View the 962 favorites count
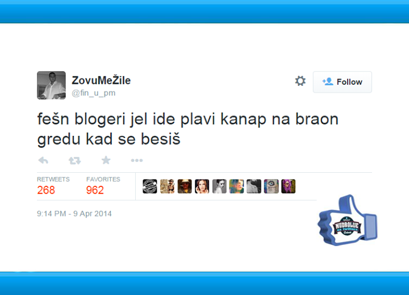Image resolution: width=409 pixels, height=295 pixels. (x=95, y=190)
